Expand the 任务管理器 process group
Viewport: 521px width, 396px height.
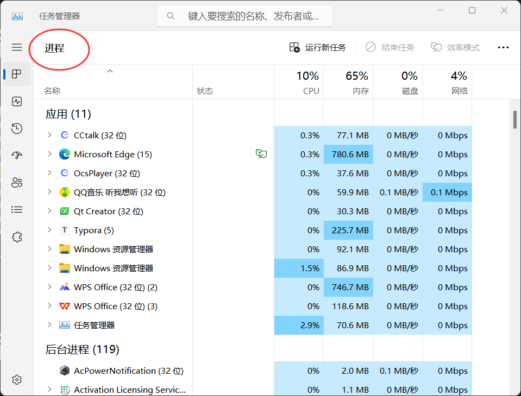tap(49, 324)
